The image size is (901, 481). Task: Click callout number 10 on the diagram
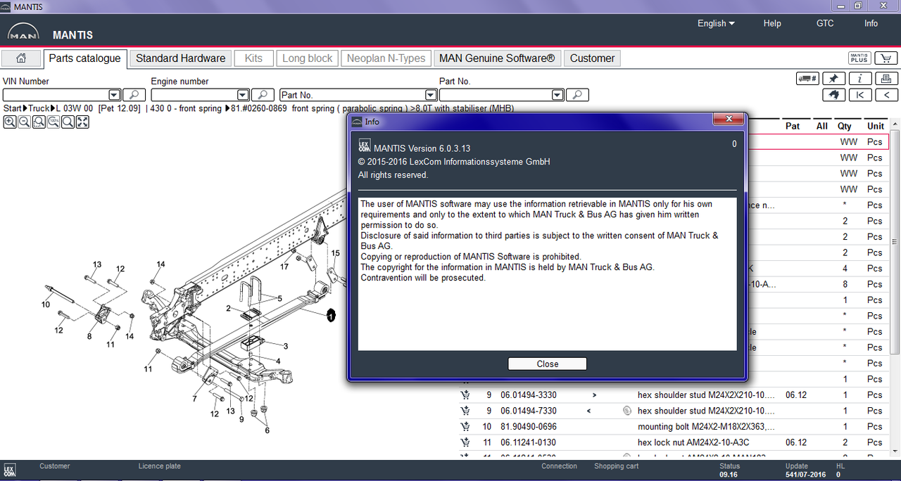pyautogui.click(x=46, y=304)
